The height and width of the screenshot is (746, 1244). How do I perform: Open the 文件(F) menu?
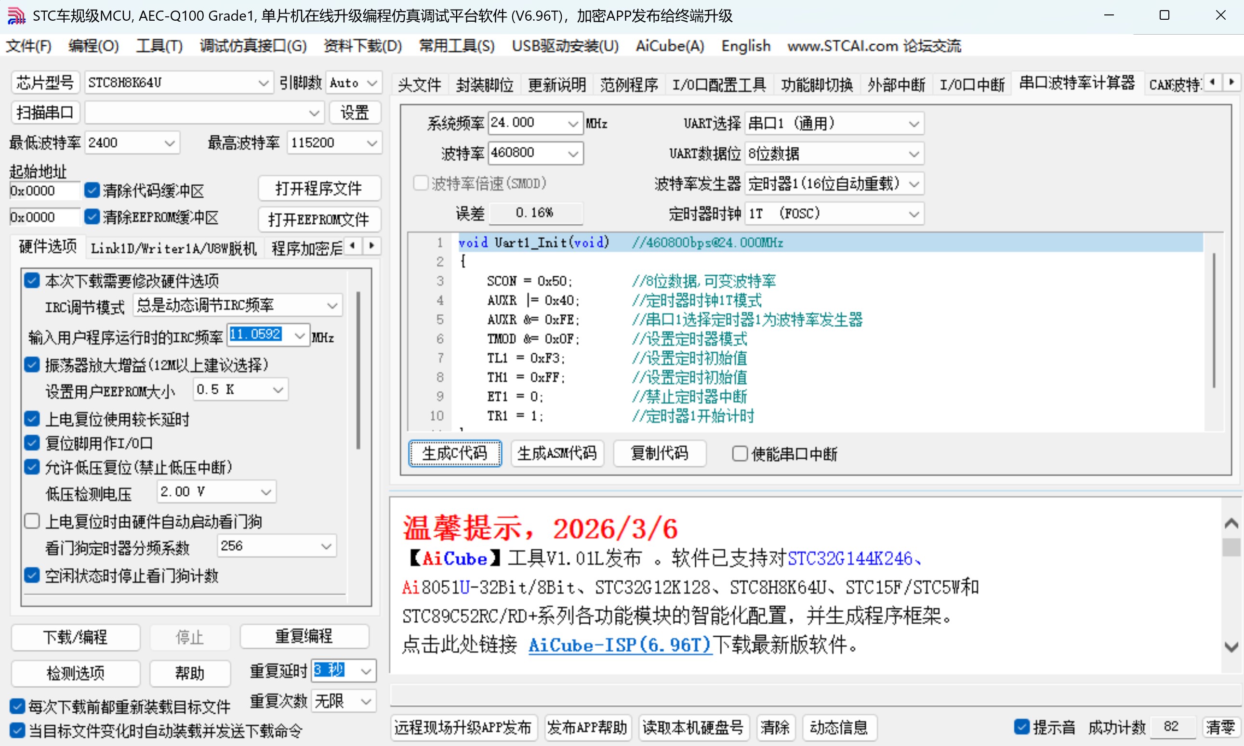29,46
